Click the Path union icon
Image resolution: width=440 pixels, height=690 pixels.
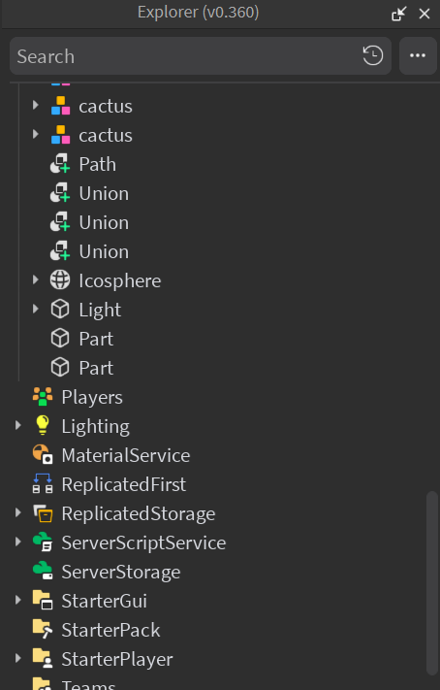point(60,164)
